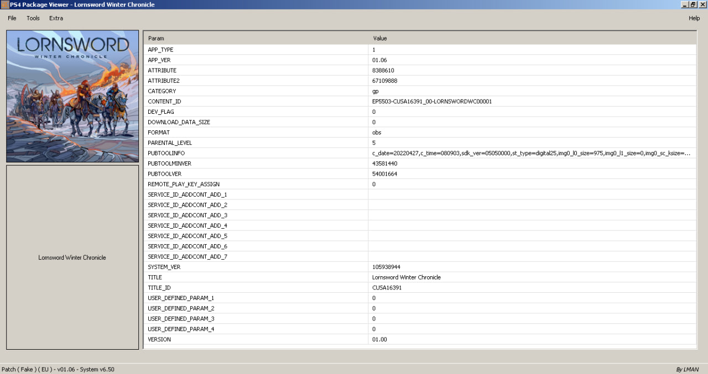Click the PUBTOOLMINVER value 43581440
The width and height of the screenshot is (708, 374).
click(385, 164)
